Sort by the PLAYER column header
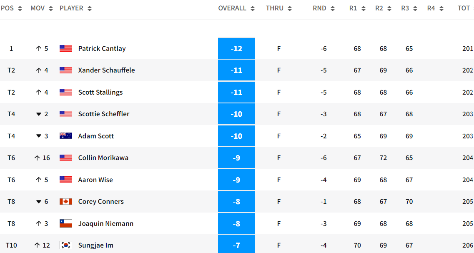 pyautogui.click(x=75, y=8)
